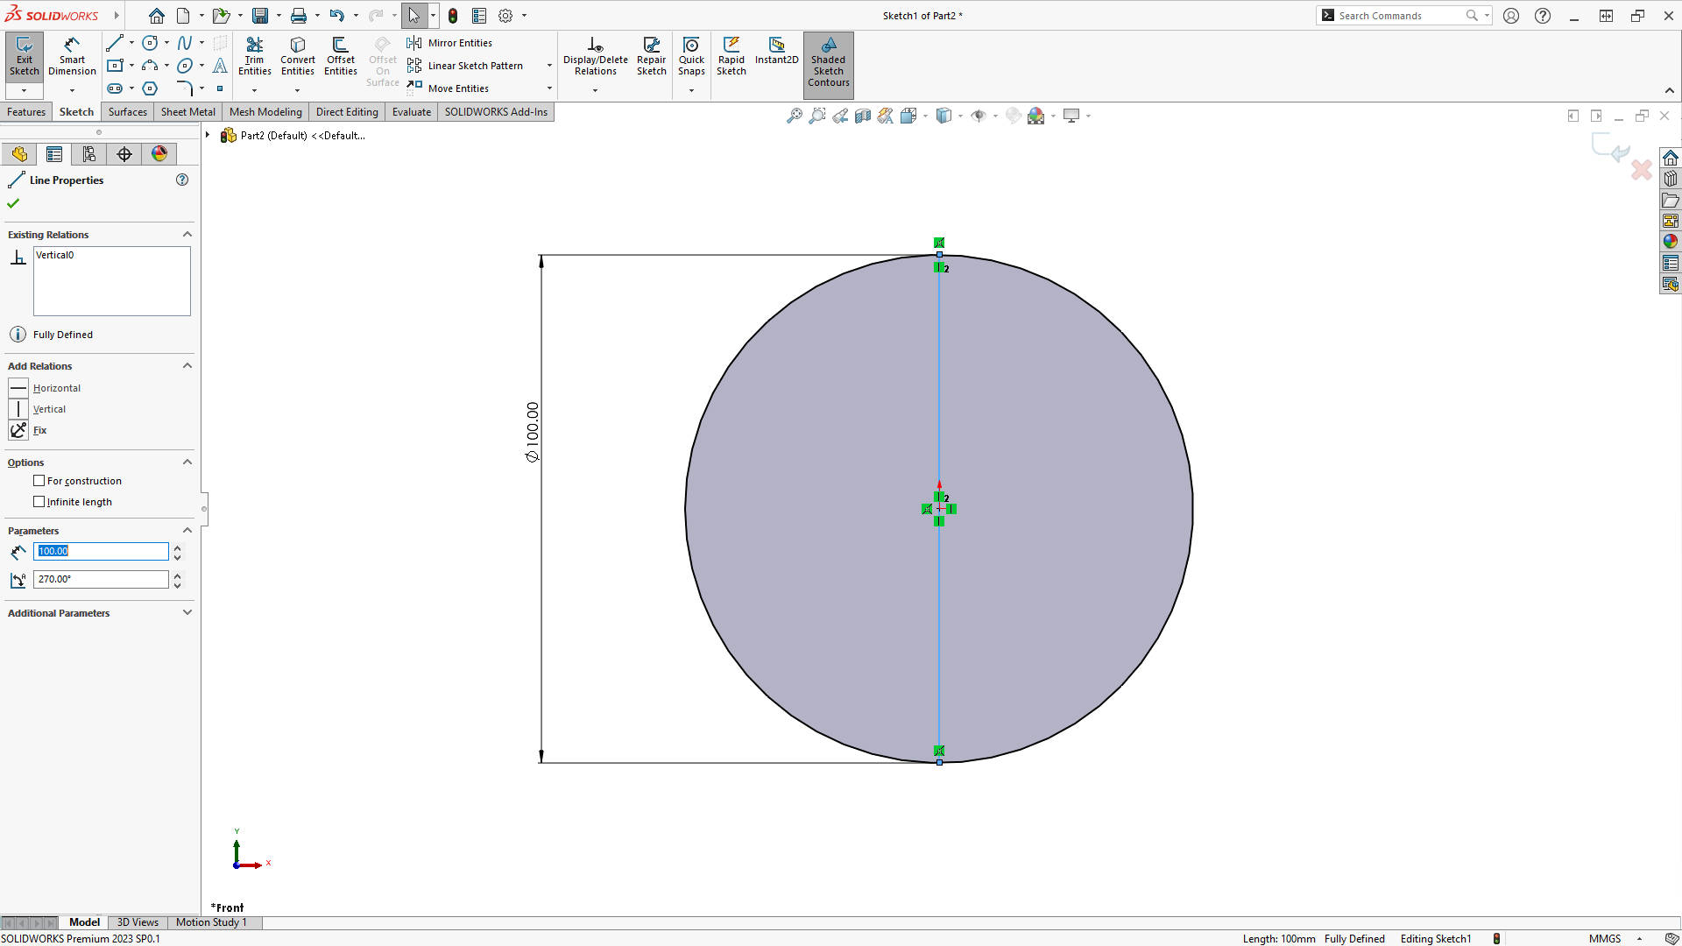Switch to the DimXpertManager tab
This screenshot has height=946, width=1682.
tap(124, 153)
